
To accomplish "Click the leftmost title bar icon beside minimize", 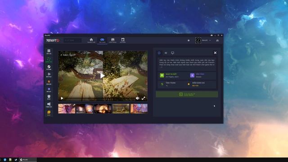I will 211,35.
